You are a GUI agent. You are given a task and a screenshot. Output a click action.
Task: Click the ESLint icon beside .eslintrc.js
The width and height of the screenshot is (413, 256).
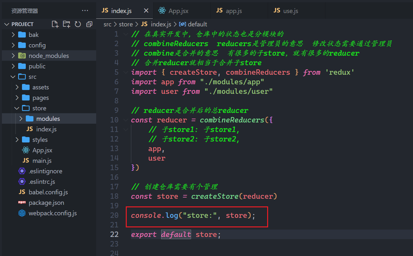(22, 182)
